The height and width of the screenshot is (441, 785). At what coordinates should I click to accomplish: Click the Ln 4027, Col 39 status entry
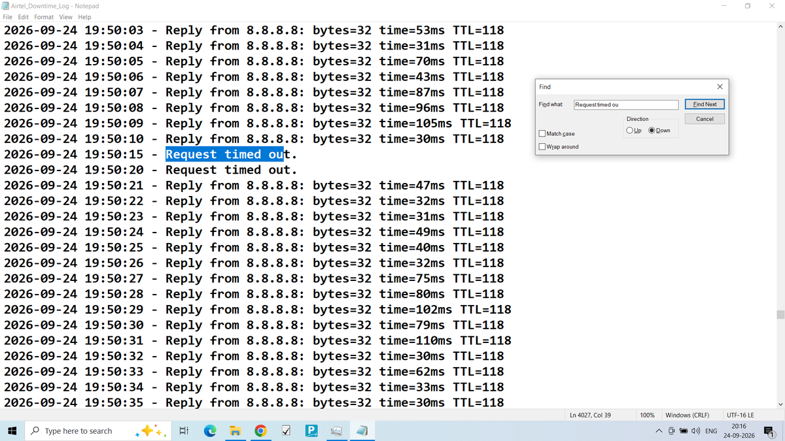[x=590, y=415]
